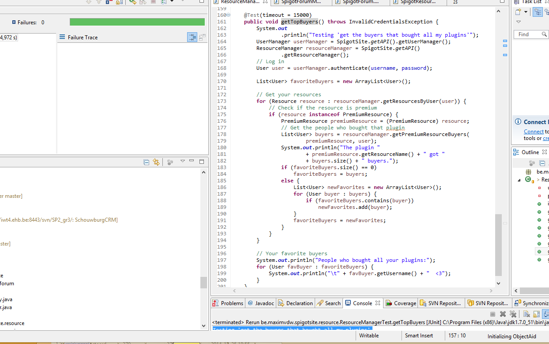Open the Task List view menu chevron
Image resolution: width=549 pixels, height=344 pixels.
click(x=519, y=21)
